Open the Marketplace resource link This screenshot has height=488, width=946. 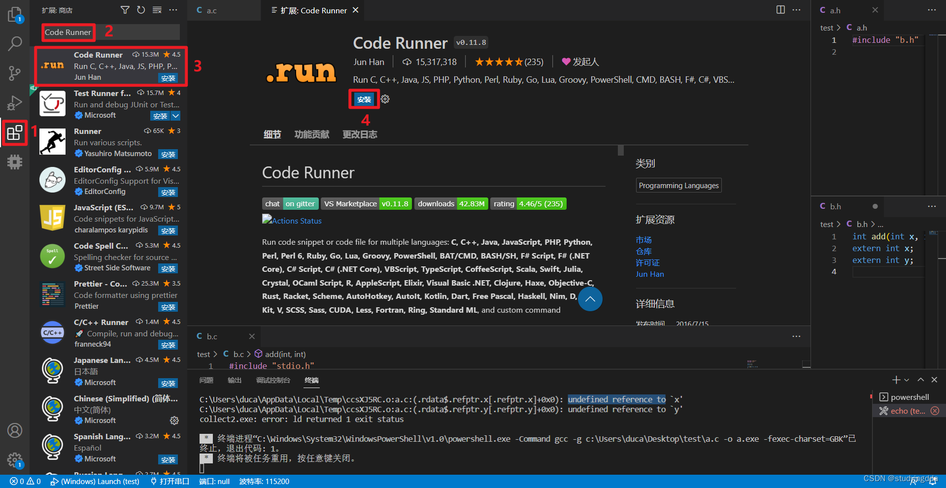[643, 240]
